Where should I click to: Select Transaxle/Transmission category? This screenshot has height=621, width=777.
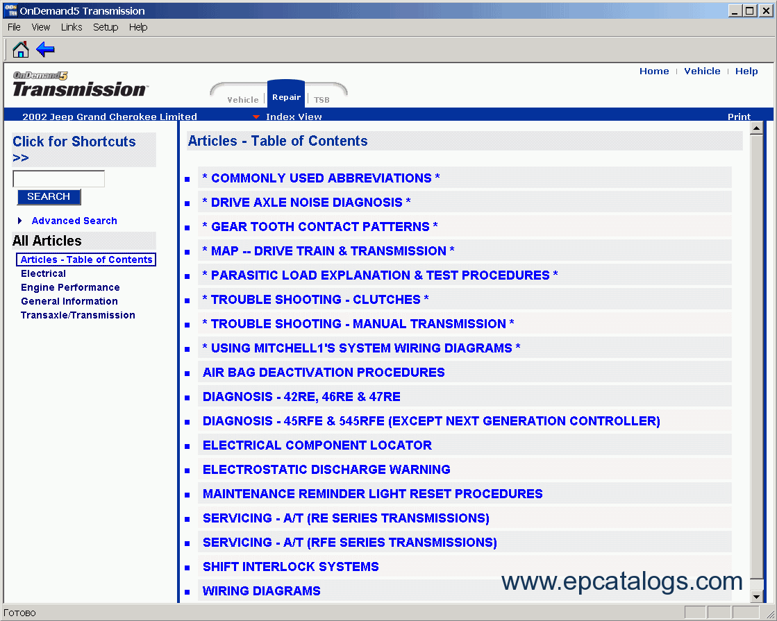(78, 315)
